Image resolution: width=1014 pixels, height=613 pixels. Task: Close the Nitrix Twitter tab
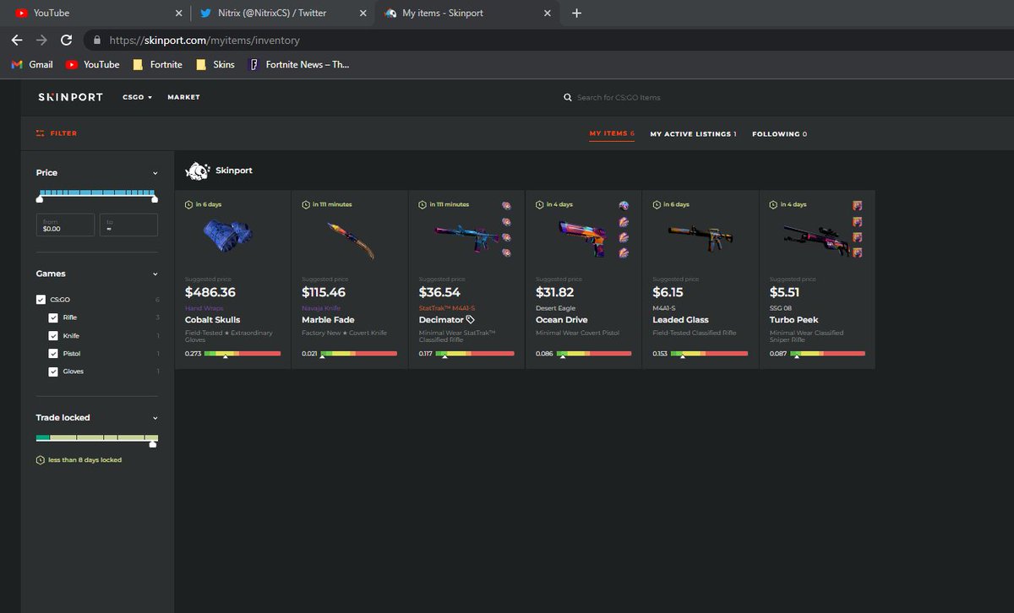(363, 14)
